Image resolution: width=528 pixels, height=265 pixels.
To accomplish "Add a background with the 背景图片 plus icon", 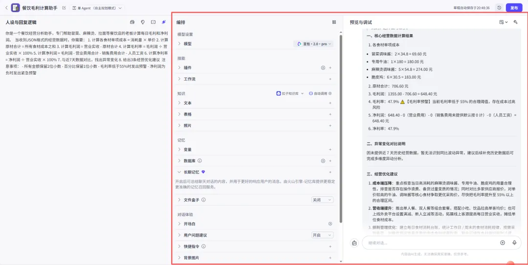I will point(330,258).
